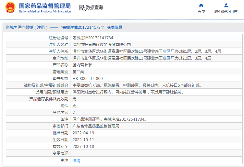Viewport: 244px width, 167px height.
Task: Select approval department 广东省食品药品监督管理局
Action: tap(96, 126)
